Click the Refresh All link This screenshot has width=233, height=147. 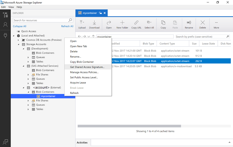coord(67,26)
